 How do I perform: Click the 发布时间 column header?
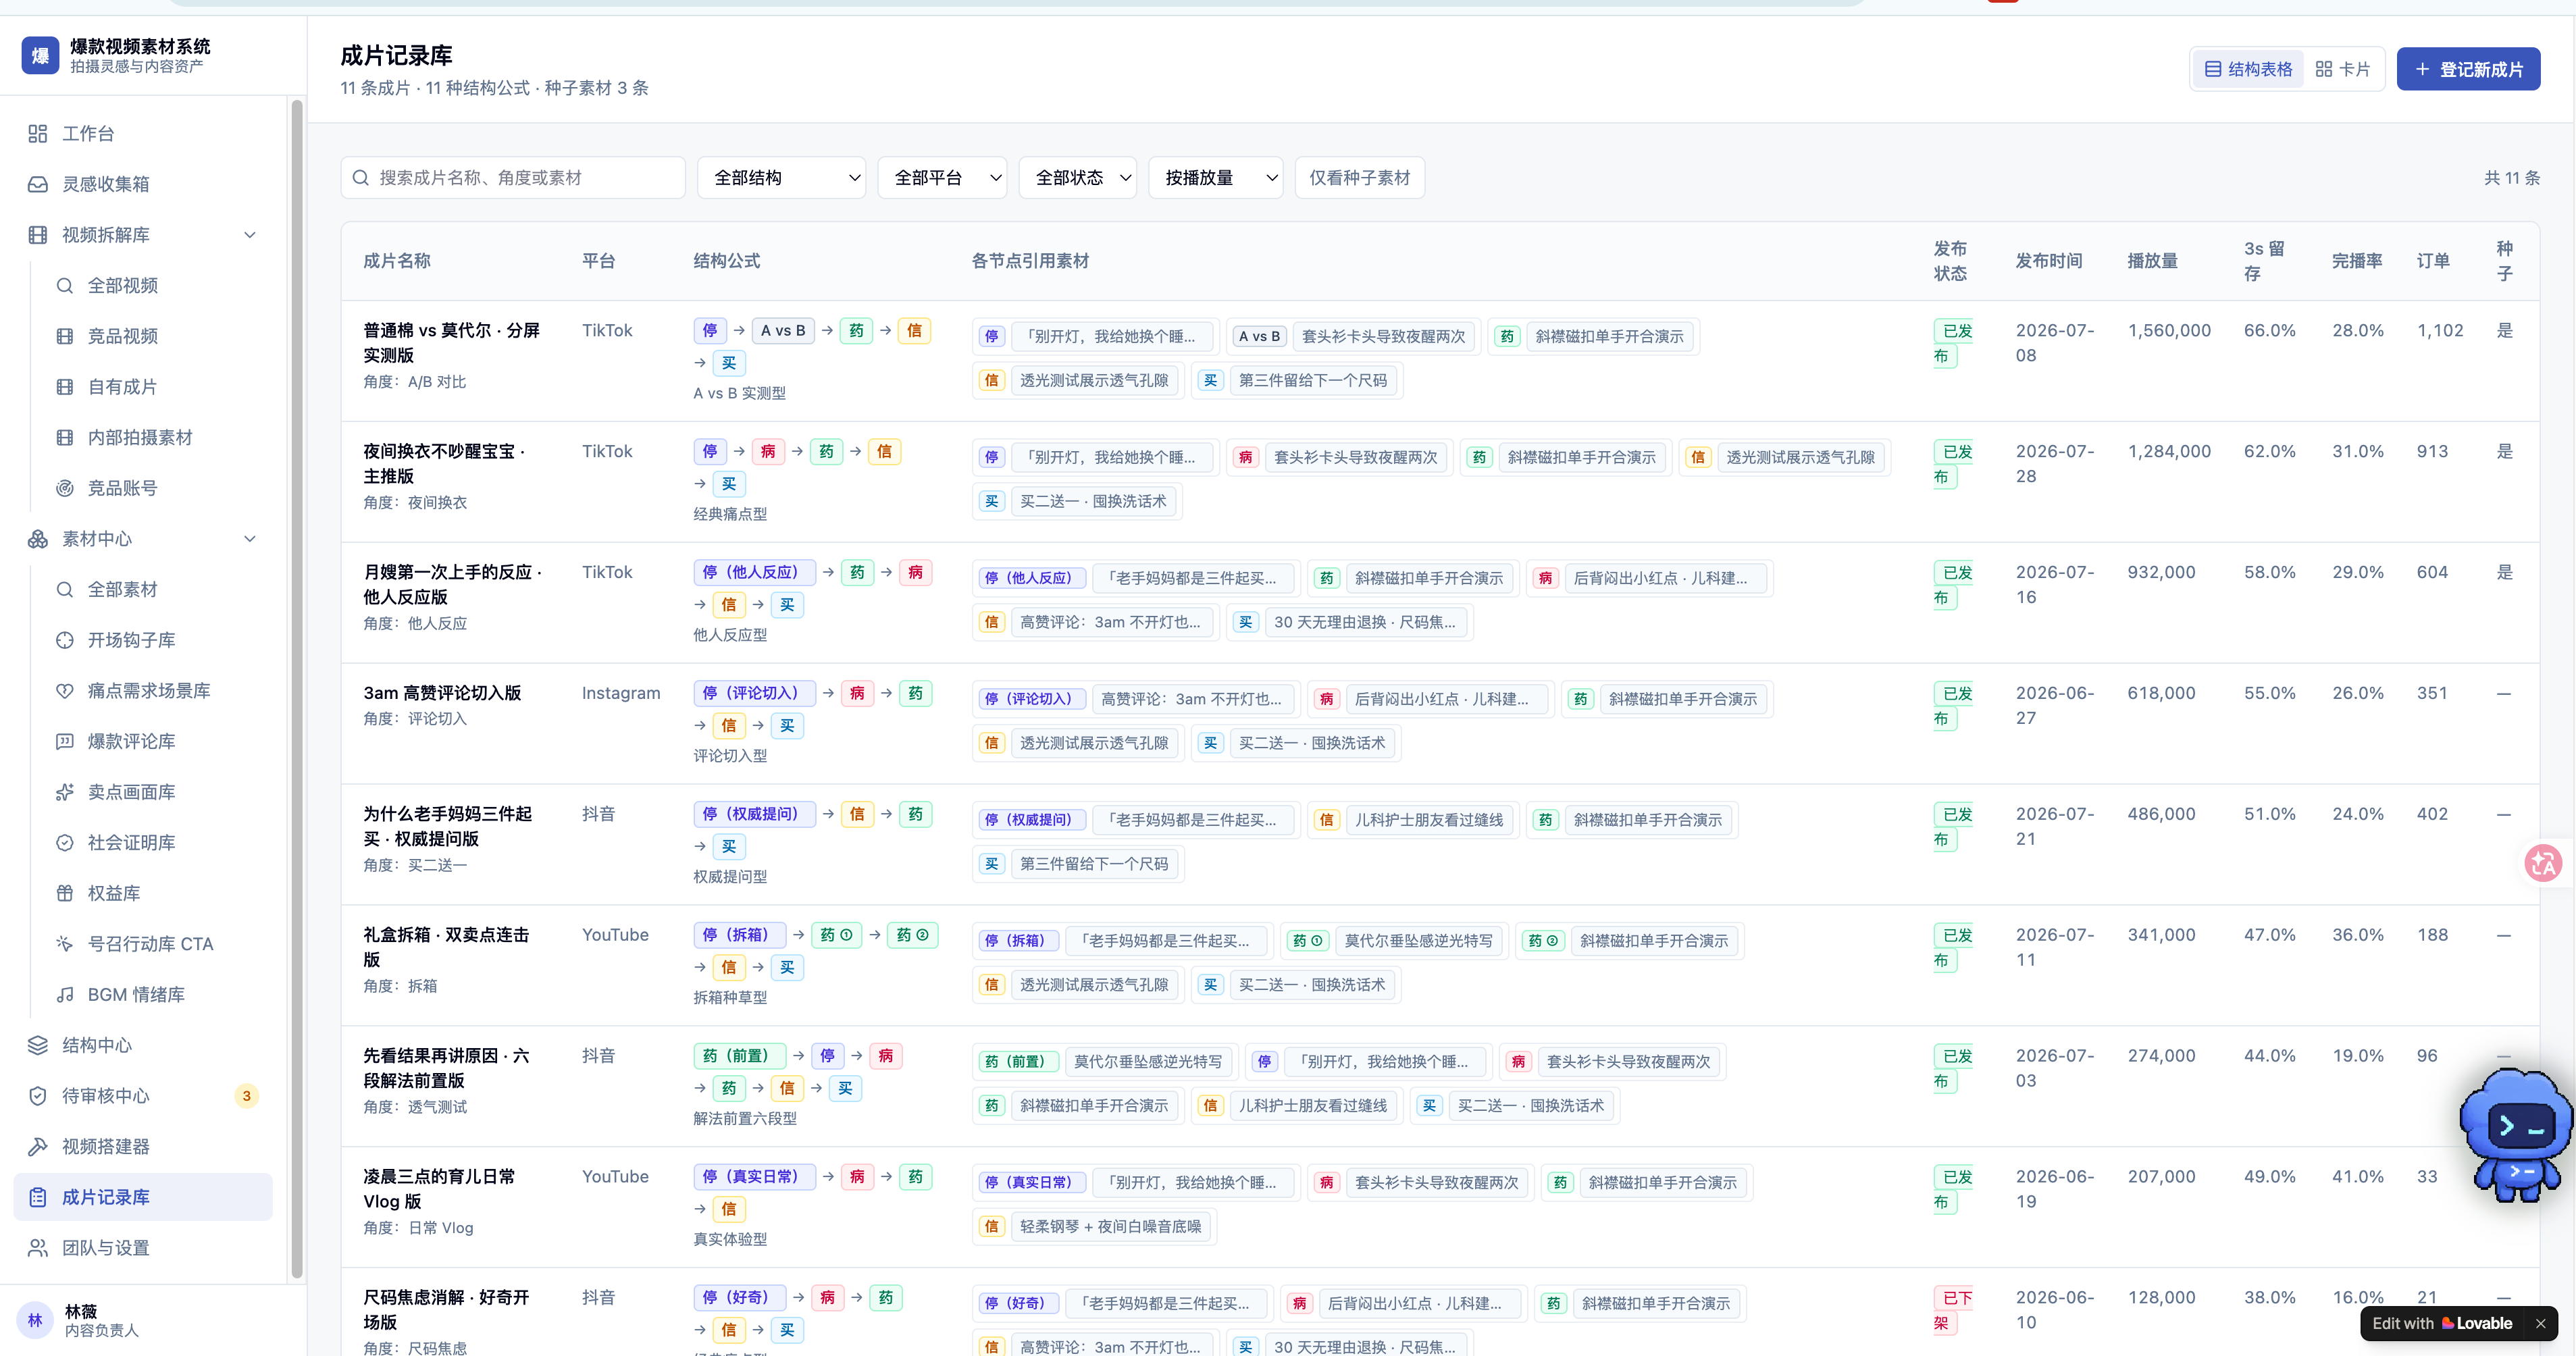click(2049, 261)
